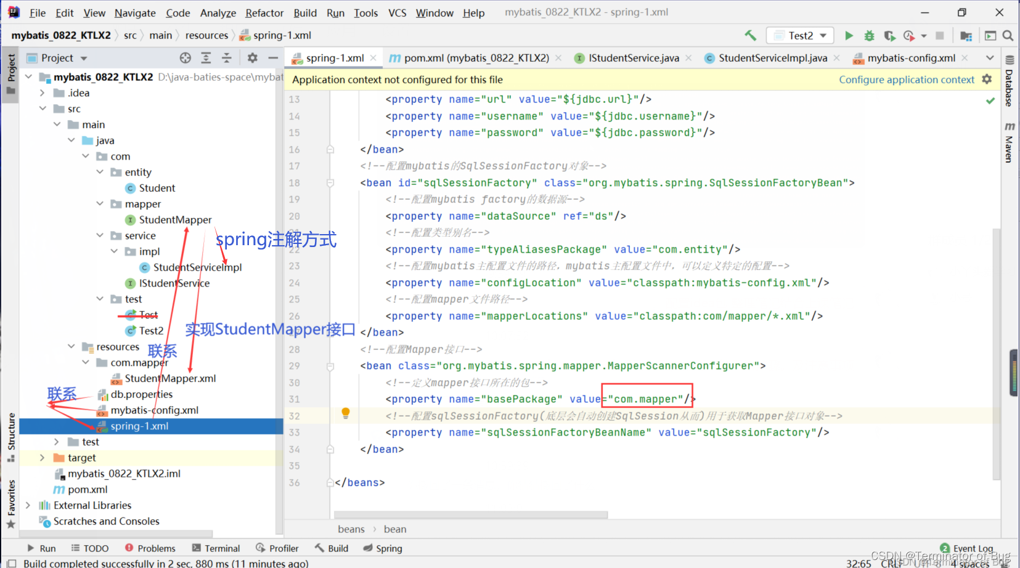The image size is (1020, 568).
Task: Locate current file in project tree icon
Action: (186, 58)
